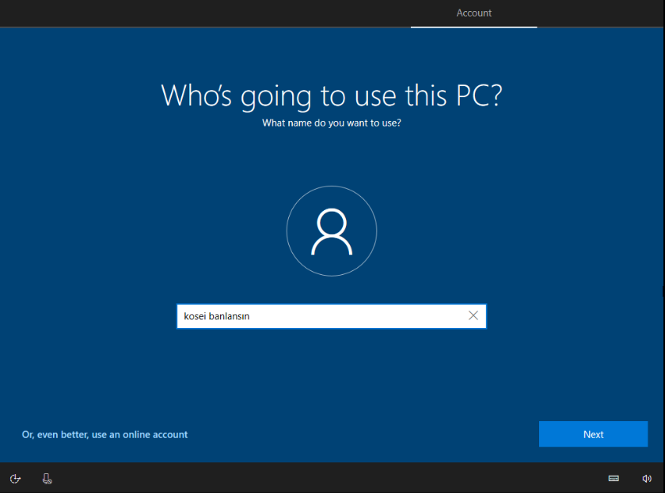
Task: Click the Next button
Action: [x=593, y=434]
